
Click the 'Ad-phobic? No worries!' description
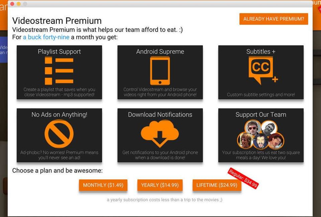[60, 155]
